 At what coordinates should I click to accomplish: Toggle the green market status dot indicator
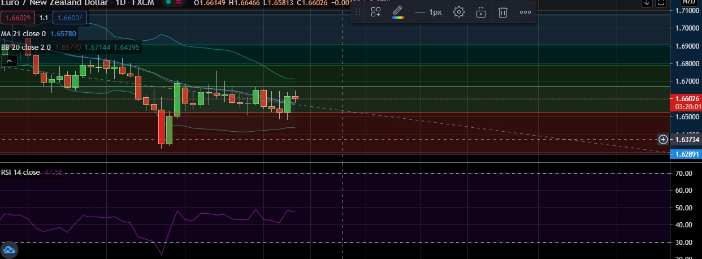click(x=168, y=3)
